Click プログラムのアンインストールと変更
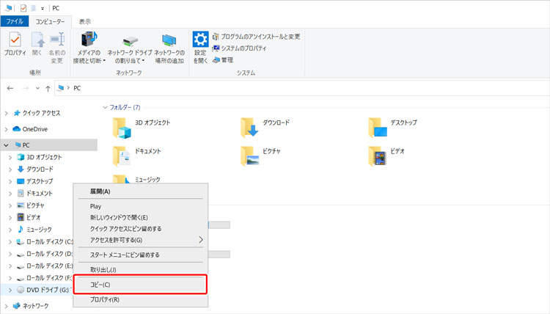550x314 pixels. (x=257, y=37)
